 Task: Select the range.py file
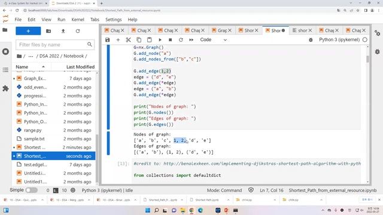point(54,130)
